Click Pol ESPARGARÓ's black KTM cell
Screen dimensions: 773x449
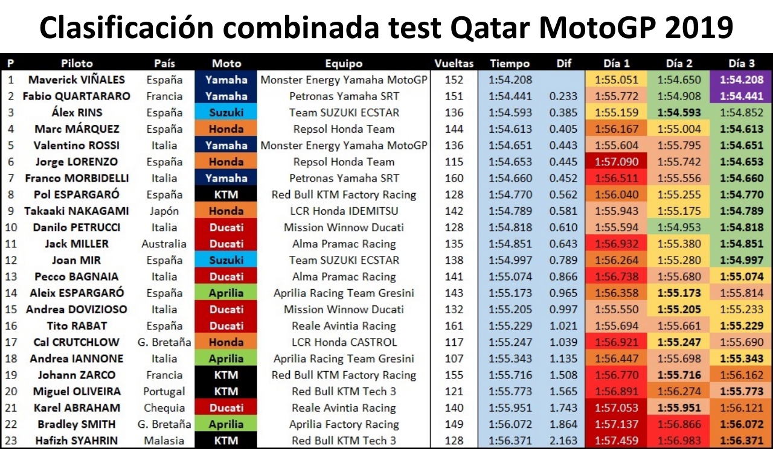pyautogui.click(x=226, y=195)
